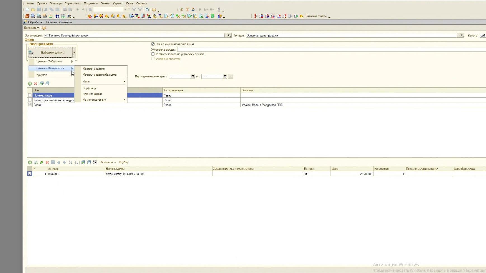The image size is (486, 273).
Task: Sort ascending icon in items toolbar
Action: click(70, 163)
